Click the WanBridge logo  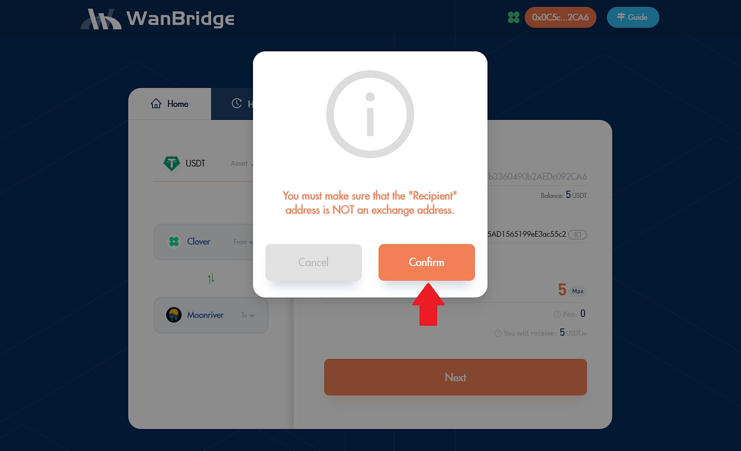tap(157, 19)
